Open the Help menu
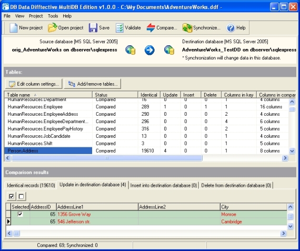Image resolution: width=300 pixels, height=251 pixels. 67,16
